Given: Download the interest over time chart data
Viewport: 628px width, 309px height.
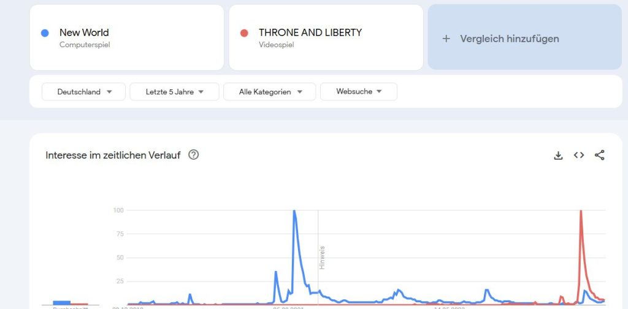Looking at the screenshot, I should [558, 155].
